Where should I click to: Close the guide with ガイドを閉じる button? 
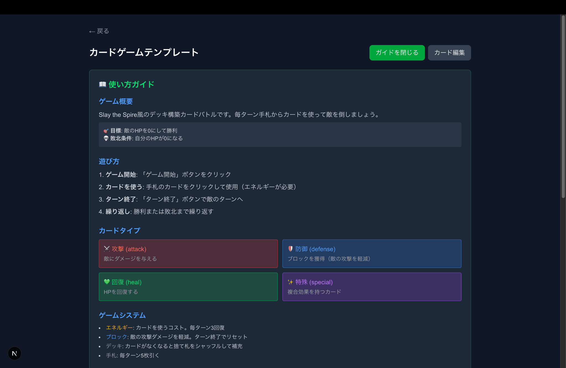click(397, 52)
